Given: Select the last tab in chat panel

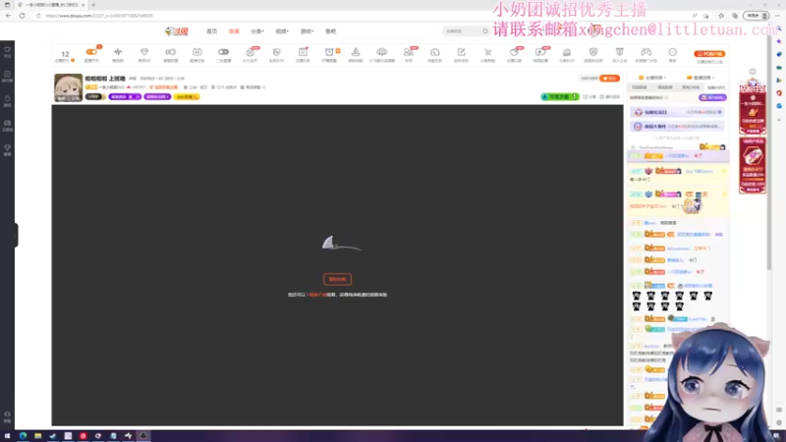Looking at the screenshot, I should (716, 87).
